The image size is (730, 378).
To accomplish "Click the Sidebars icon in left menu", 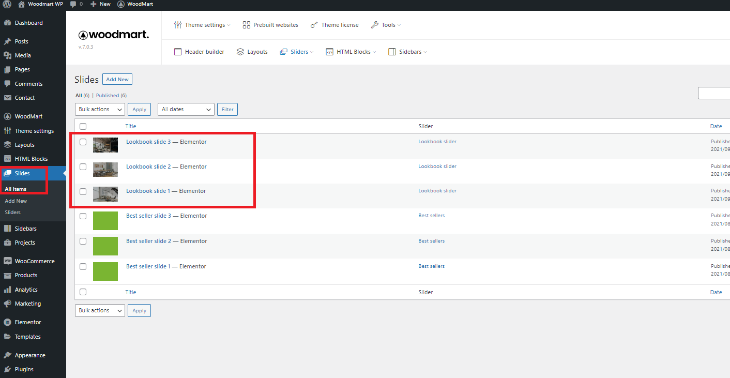I will click(7, 229).
